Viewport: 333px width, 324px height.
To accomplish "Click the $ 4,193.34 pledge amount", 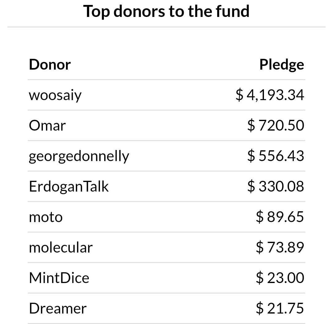I will (270, 95).
